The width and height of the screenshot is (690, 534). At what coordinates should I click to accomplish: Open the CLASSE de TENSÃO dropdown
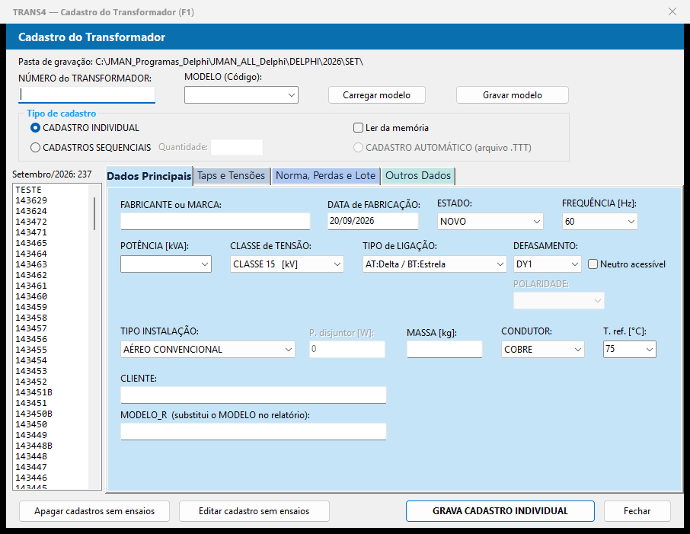click(x=287, y=264)
